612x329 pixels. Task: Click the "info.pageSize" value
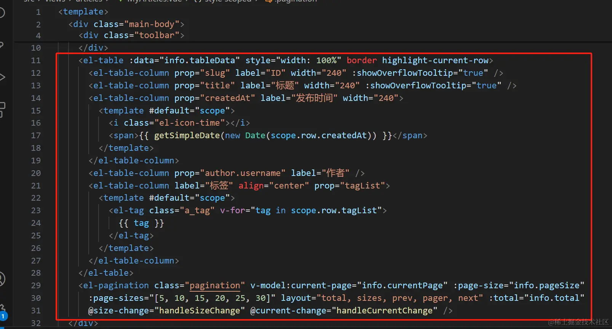(x=546, y=285)
